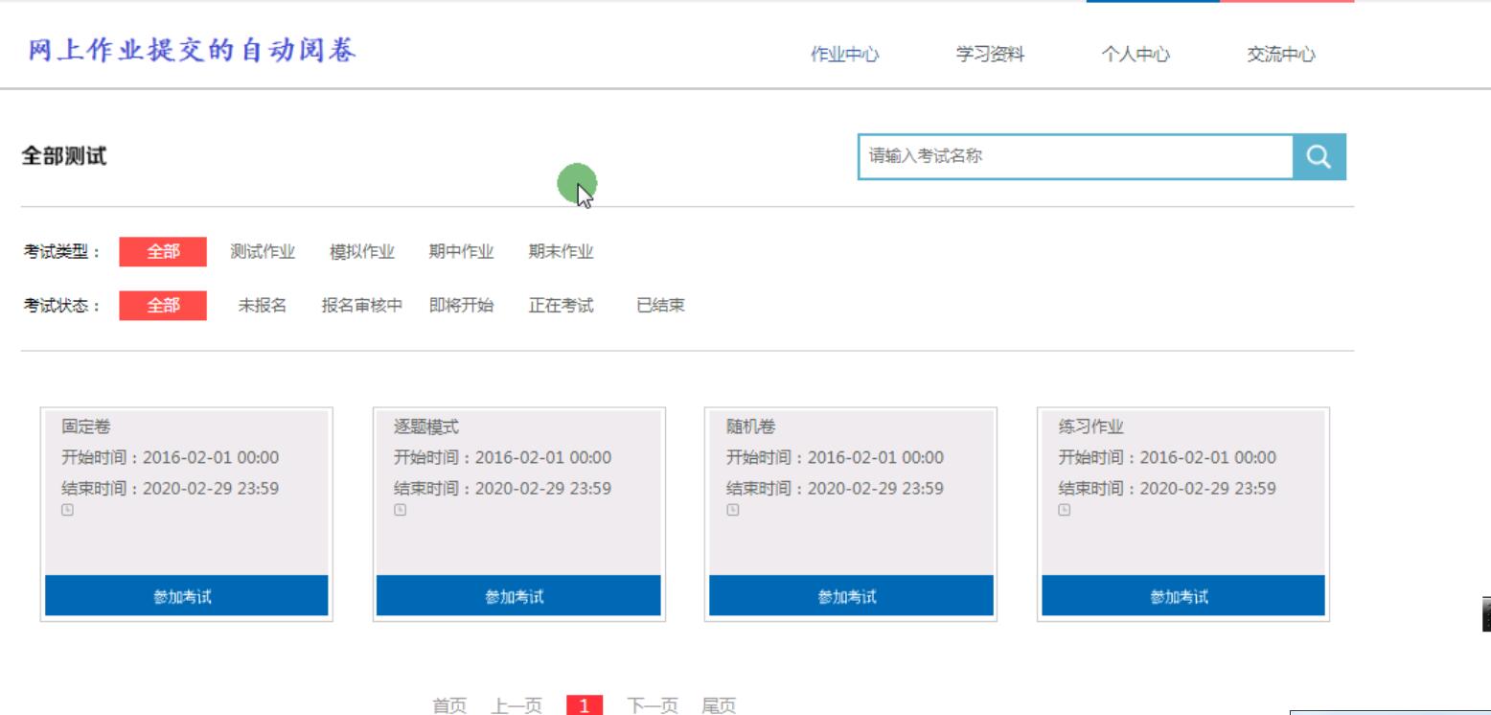1491x715 pixels.
Task: Click the 随机卷 exam title
Action: coord(751,427)
